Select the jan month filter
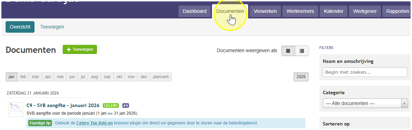 click(11, 77)
